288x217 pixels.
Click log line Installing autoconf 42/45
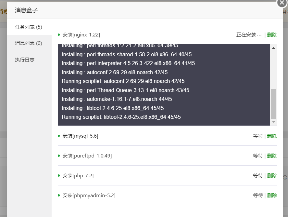[x=115, y=72]
